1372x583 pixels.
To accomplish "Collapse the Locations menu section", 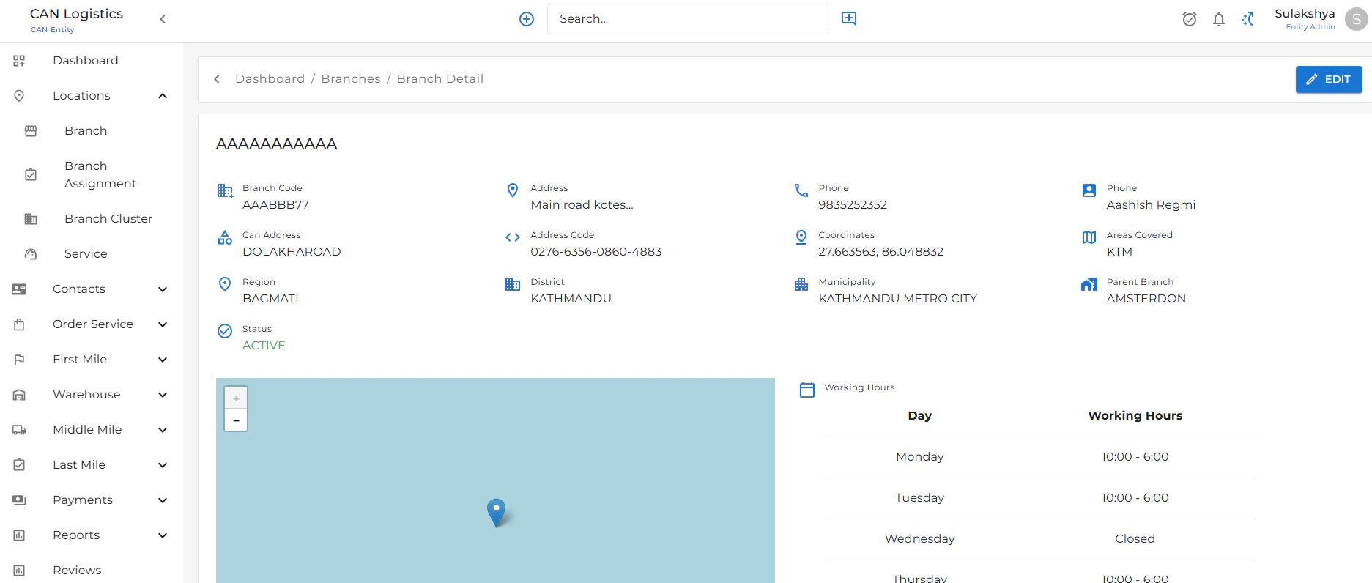I will (x=163, y=96).
